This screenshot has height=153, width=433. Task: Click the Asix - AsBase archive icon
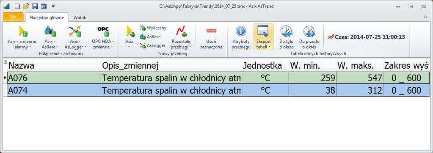pos(50,31)
